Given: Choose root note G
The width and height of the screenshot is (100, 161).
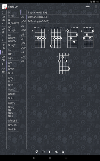Looking at the screenshot, I should (x=3, y=53).
